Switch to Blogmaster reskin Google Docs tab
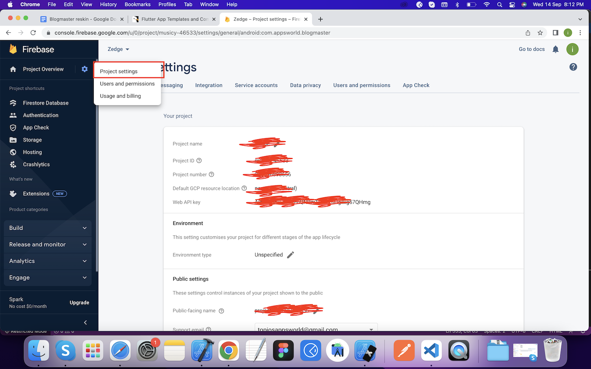 82,19
